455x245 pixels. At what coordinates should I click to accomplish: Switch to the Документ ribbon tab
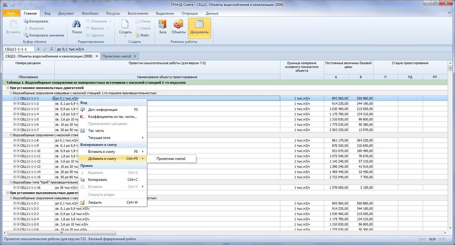(66, 13)
